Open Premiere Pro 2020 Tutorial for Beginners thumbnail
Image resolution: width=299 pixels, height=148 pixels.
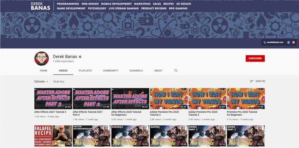point(246,98)
